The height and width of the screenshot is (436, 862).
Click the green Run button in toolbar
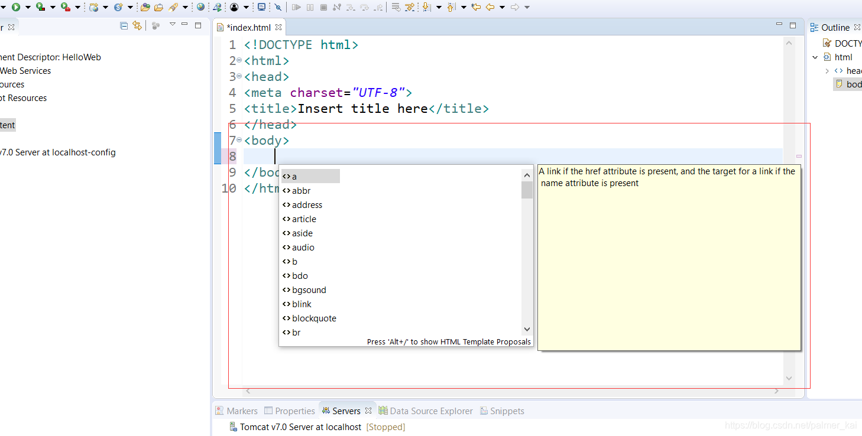click(x=16, y=7)
